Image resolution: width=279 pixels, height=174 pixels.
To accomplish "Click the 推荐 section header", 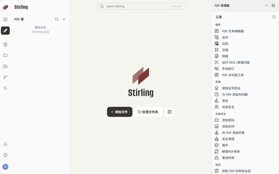I will (x=218, y=25).
